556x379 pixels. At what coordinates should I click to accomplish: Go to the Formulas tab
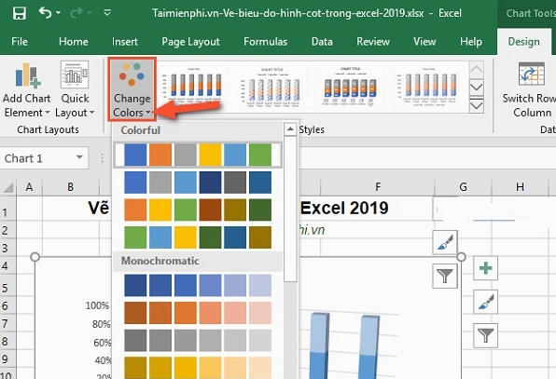[x=265, y=42]
